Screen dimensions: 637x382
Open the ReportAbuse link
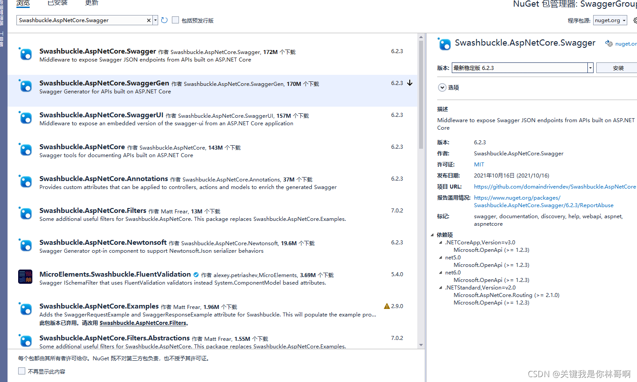[544, 201]
